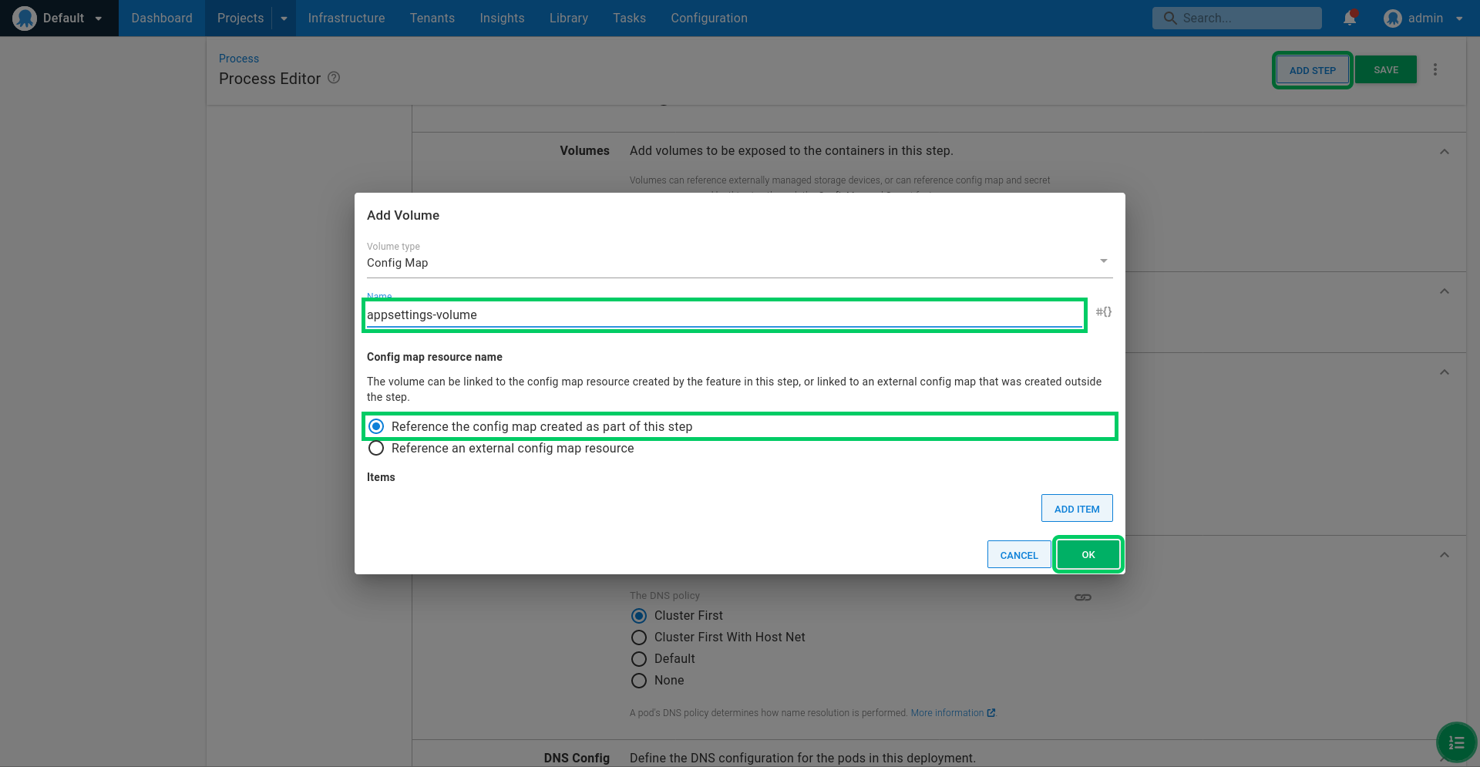This screenshot has width=1480, height=767.
Task: Click the admin user avatar icon
Action: pos(1392,18)
